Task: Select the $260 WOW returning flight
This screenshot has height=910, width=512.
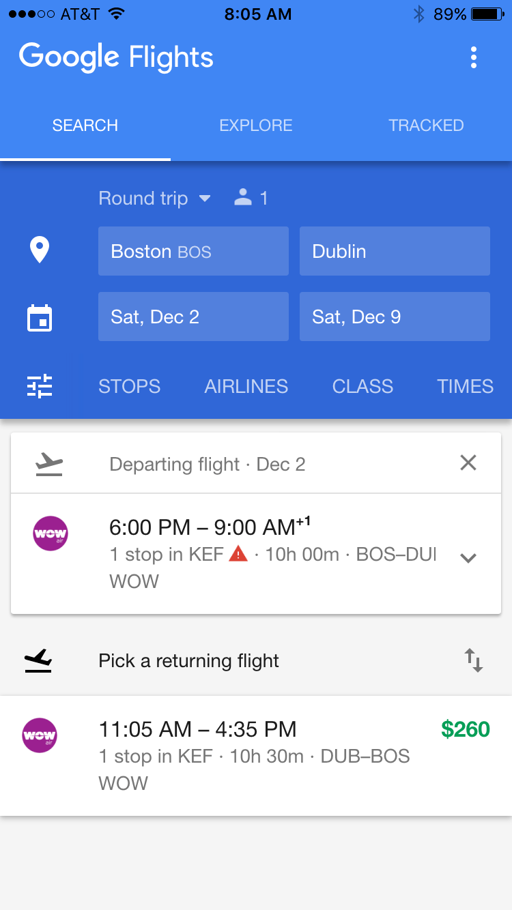Action: [256, 755]
